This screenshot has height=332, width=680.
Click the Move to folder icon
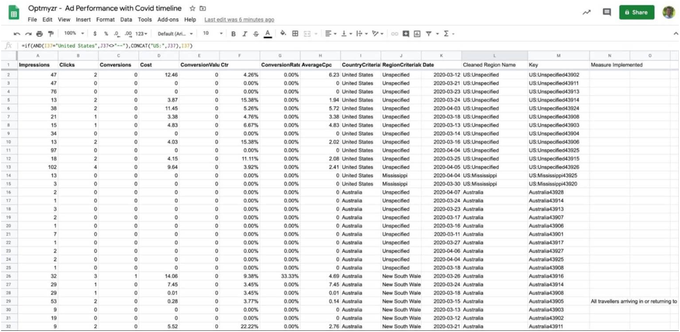coord(203,8)
